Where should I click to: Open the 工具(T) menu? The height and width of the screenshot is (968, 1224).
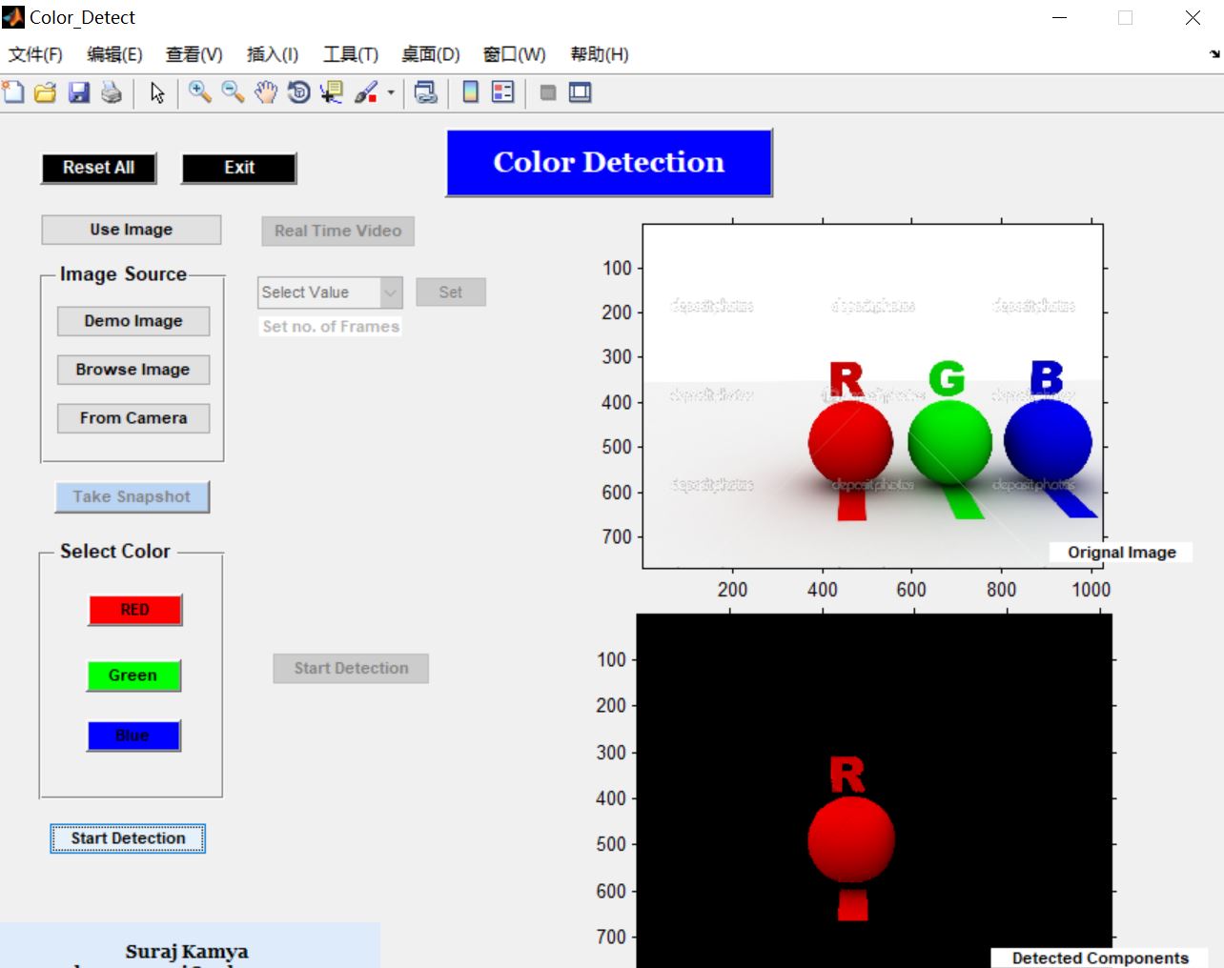[350, 54]
